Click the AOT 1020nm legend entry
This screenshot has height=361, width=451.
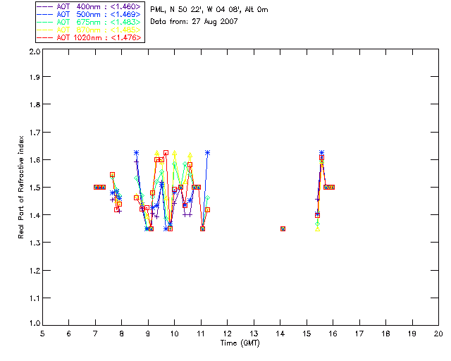coord(89,37)
